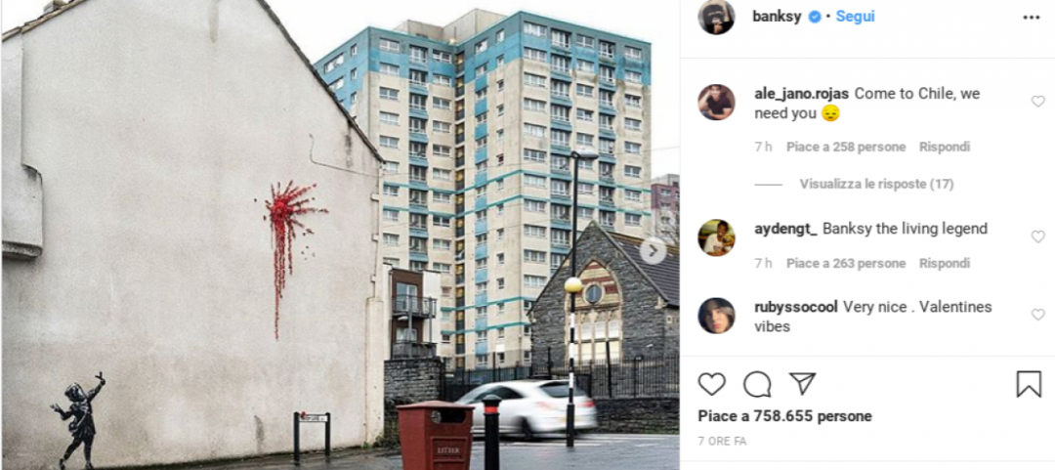Reply to aydengt_ via Rispondi
Viewport: 1055px width, 470px height.
945,263
